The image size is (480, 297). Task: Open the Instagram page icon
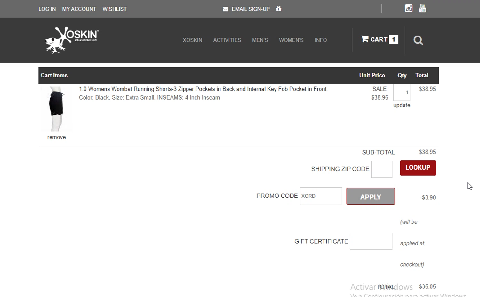[409, 8]
